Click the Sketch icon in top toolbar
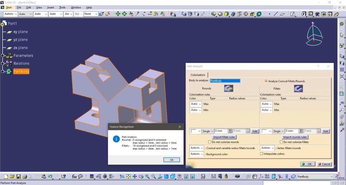 293,14
